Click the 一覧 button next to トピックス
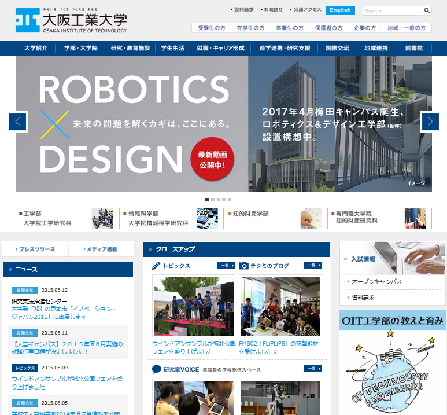Image resolution: width=447 pixels, height=415 pixels. click(226, 266)
